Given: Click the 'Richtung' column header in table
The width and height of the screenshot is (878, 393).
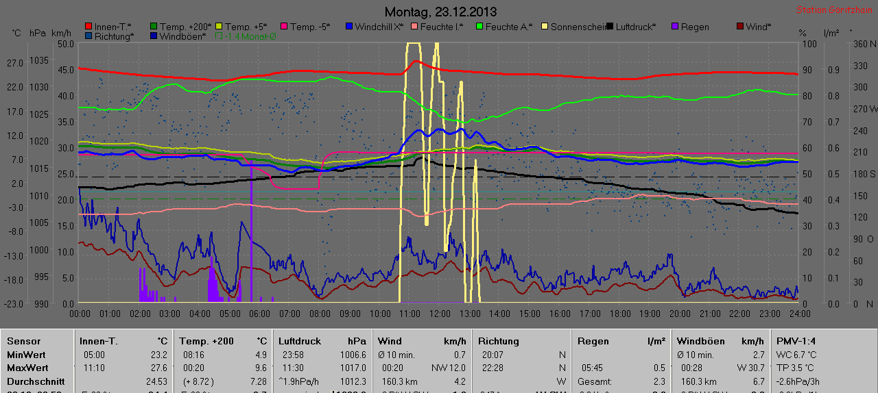Looking at the screenshot, I should tap(499, 341).
